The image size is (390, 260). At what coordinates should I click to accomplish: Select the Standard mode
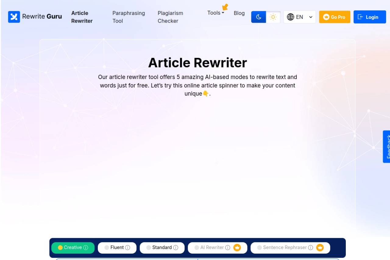162,248
